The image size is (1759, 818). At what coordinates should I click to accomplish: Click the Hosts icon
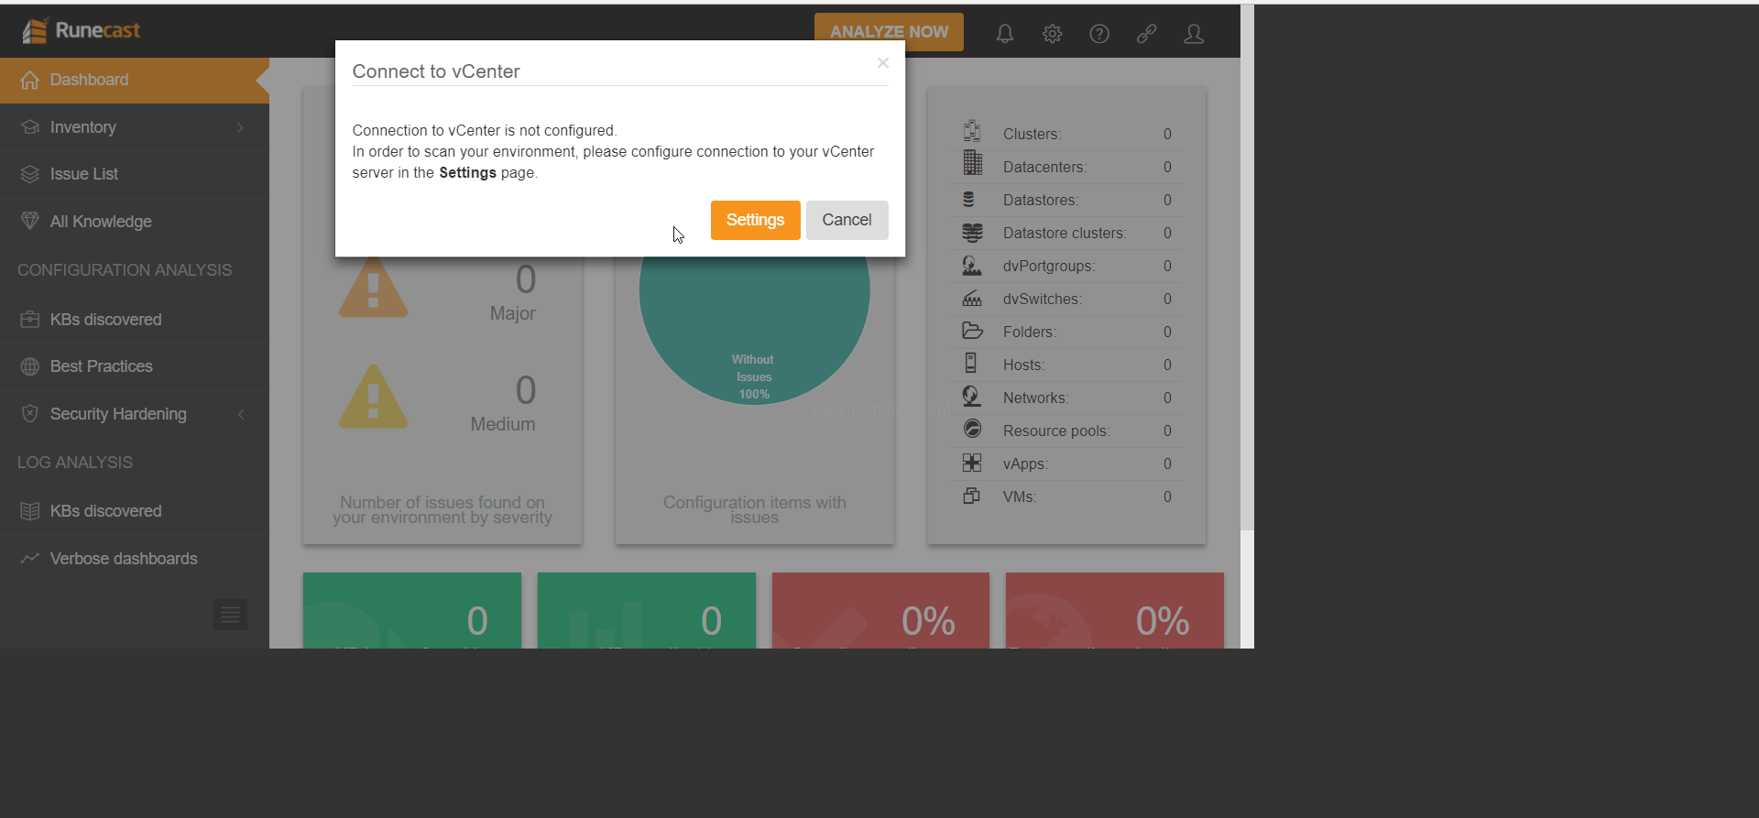coord(971,363)
